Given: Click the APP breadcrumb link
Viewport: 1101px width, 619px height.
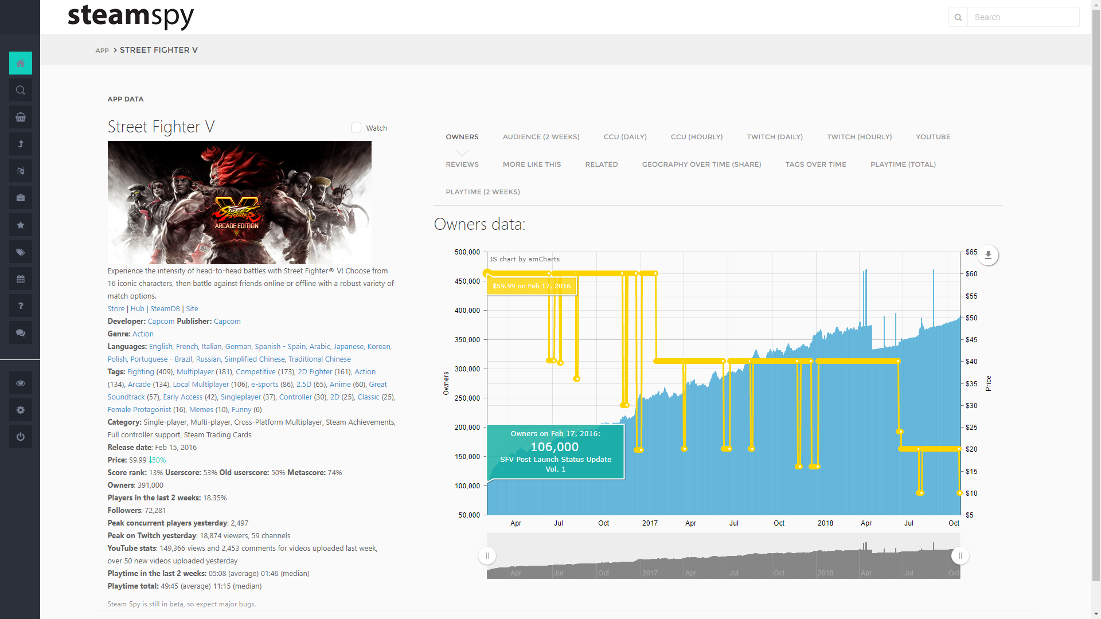Looking at the screenshot, I should 102,50.
